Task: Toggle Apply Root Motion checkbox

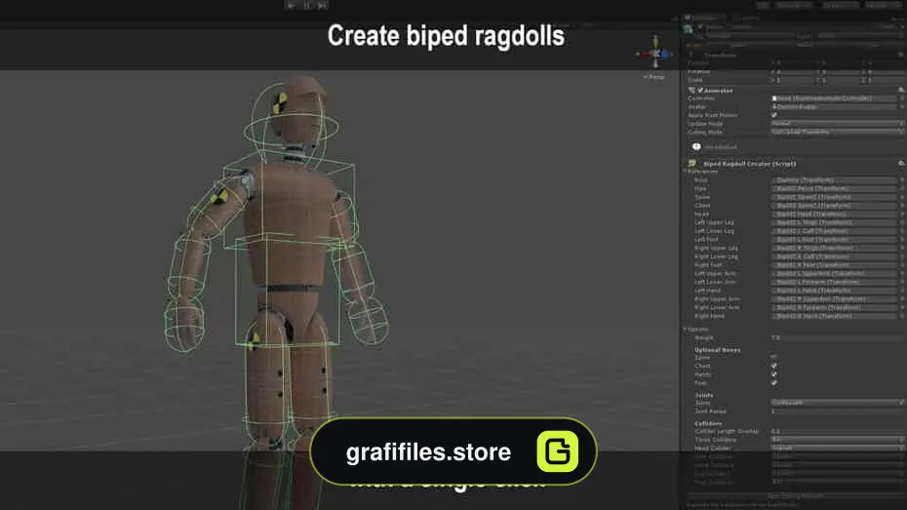Action: click(x=774, y=115)
